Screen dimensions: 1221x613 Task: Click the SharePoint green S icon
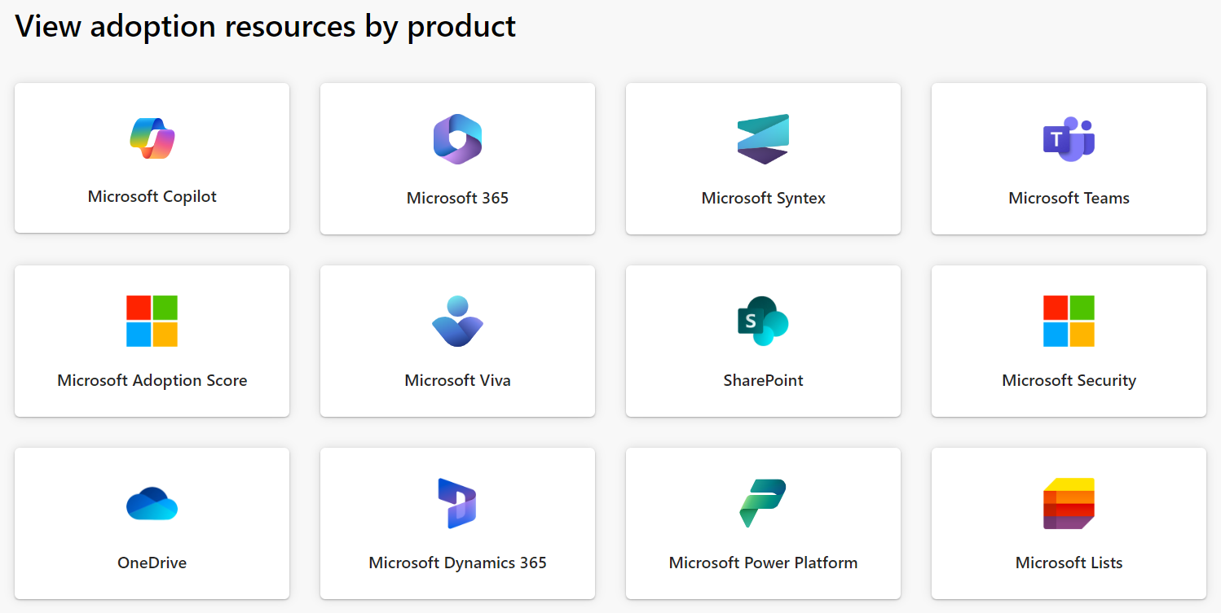coord(763,321)
